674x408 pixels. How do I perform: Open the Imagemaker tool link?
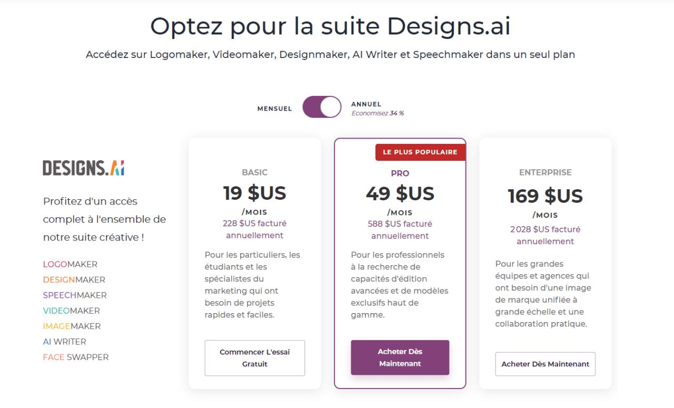tap(71, 326)
